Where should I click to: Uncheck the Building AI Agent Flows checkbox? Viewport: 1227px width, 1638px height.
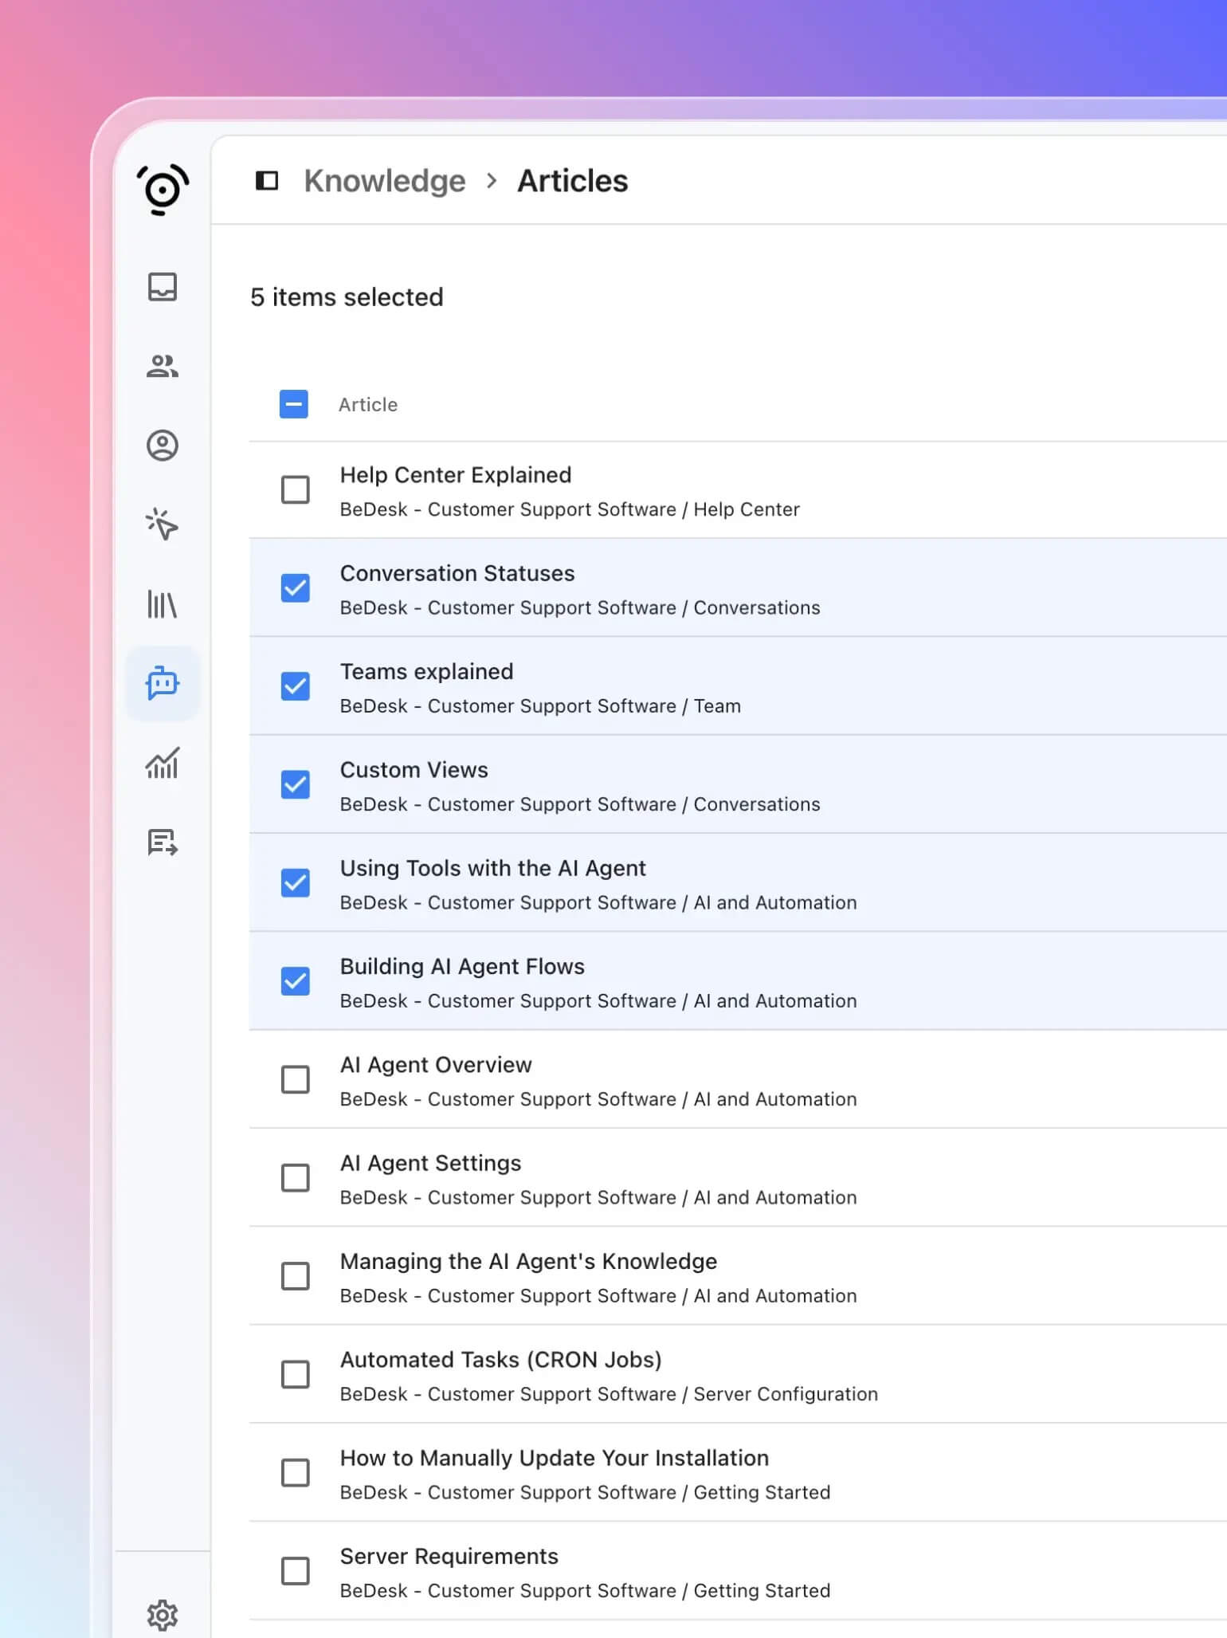(x=296, y=981)
